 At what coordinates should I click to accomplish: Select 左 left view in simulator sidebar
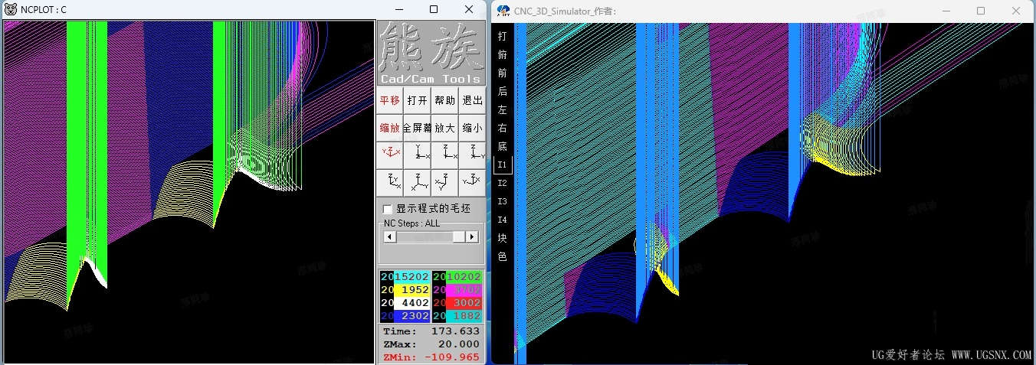pos(502,109)
